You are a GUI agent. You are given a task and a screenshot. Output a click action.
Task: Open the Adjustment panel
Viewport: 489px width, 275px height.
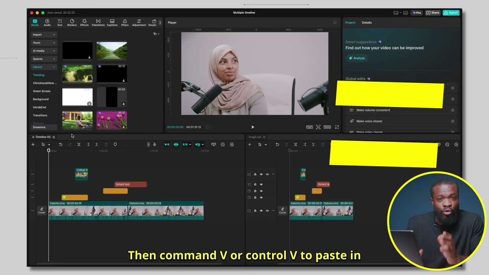[x=139, y=23]
